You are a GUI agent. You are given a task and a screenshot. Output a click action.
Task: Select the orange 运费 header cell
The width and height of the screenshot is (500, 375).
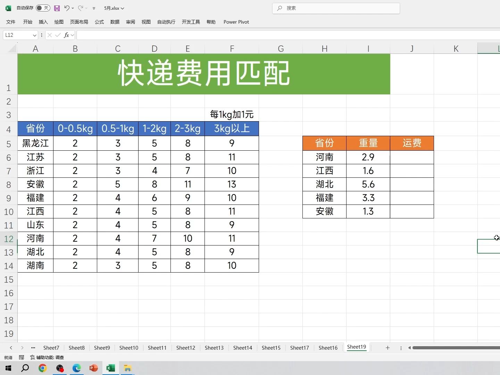[412, 143]
